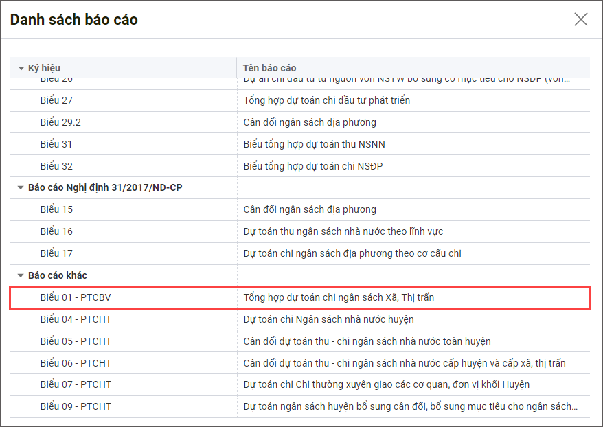This screenshot has width=603, height=427.
Task: Select highlighted Biểu 01 - PTCBV report
Action: pyautogui.click(x=74, y=297)
